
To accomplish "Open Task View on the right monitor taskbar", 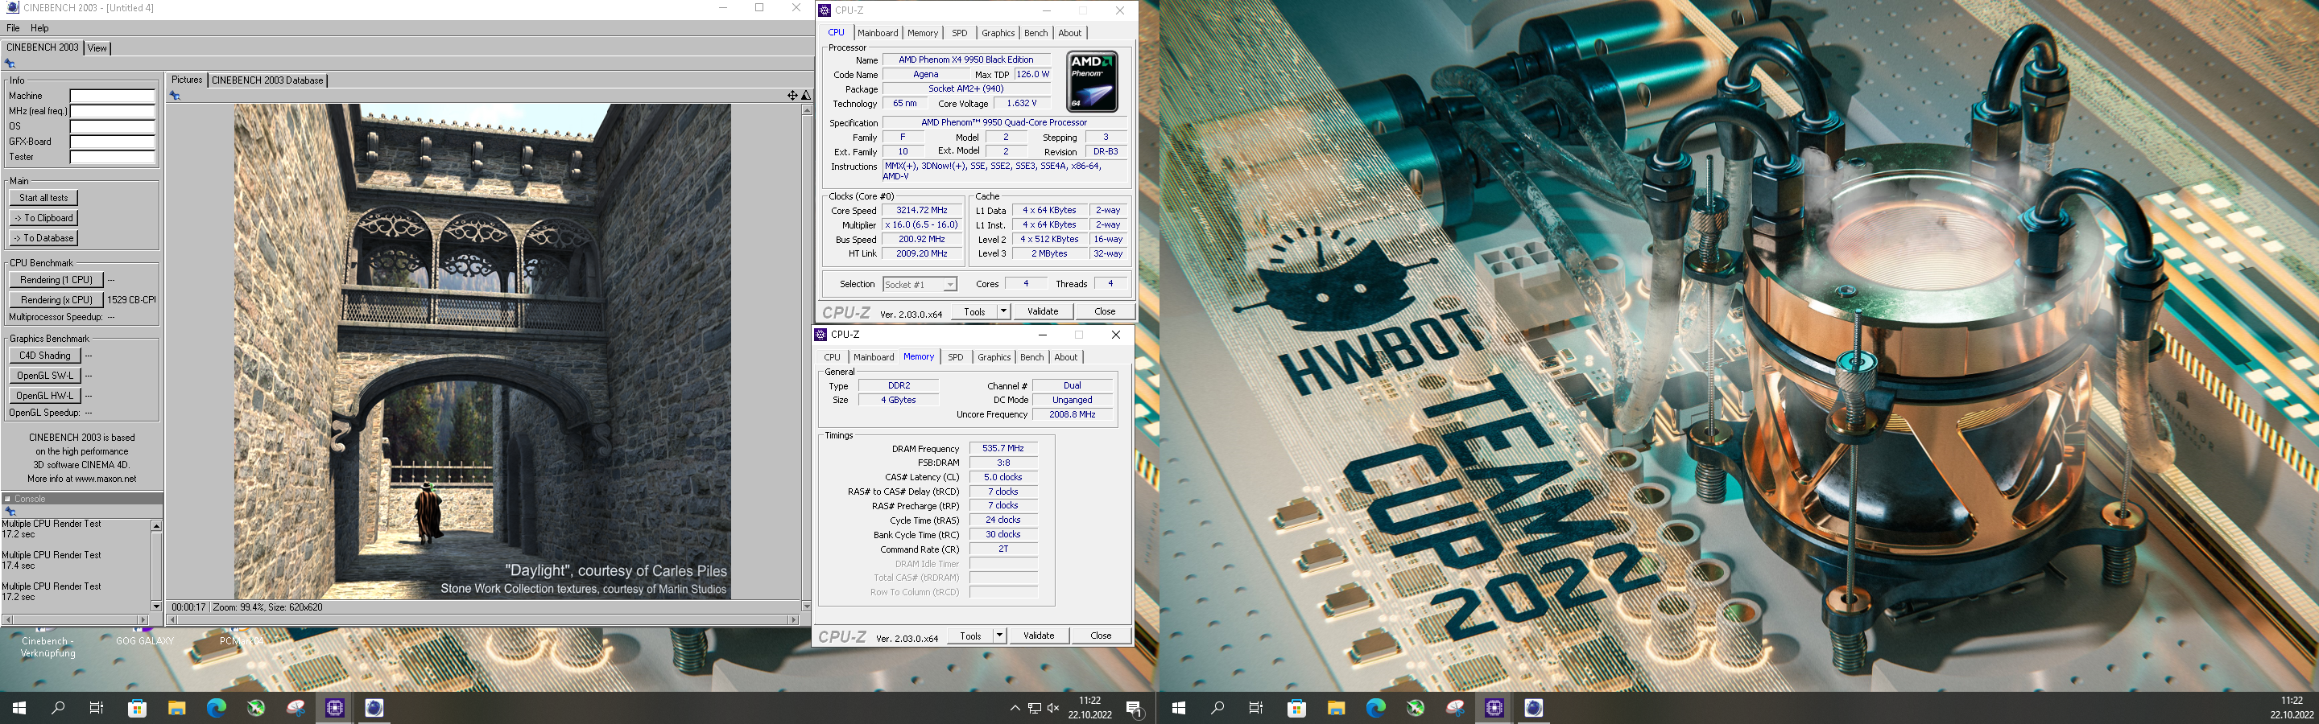I will (1257, 708).
